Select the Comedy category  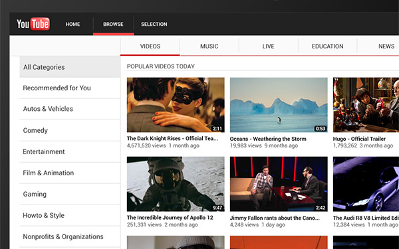click(x=70, y=130)
